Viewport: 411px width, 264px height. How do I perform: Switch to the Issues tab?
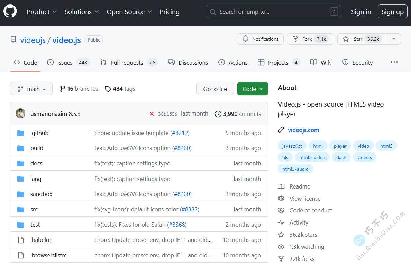pyautogui.click(x=65, y=63)
